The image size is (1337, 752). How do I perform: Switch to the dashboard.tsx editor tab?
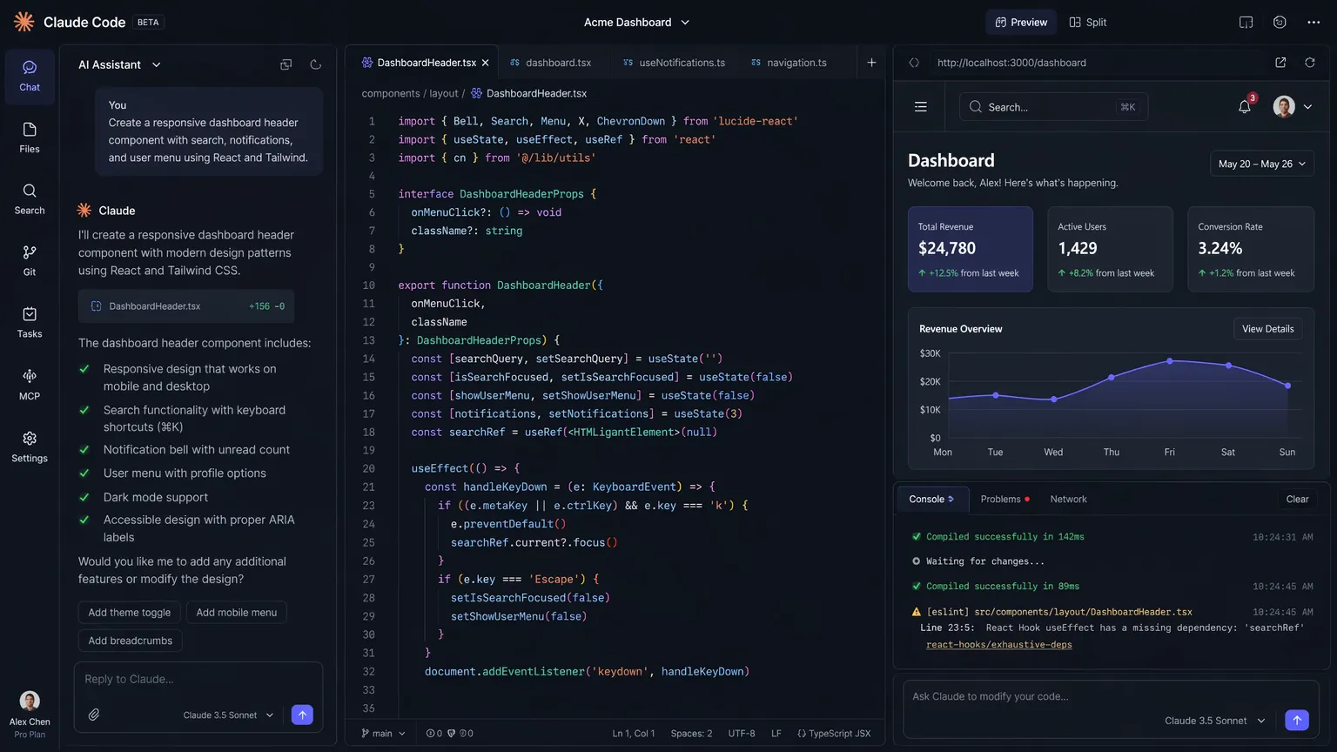point(558,62)
